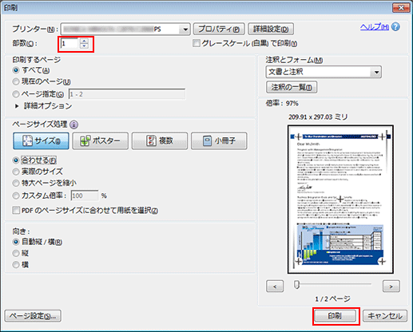Choose the 複数 multiple pages mode button
This screenshot has width=413, height=332.
tap(160, 140)
